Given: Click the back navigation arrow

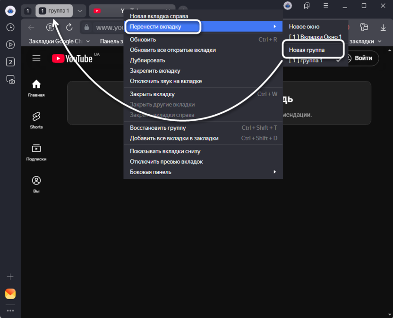Looking at the screenshot, I should (31, 27).
